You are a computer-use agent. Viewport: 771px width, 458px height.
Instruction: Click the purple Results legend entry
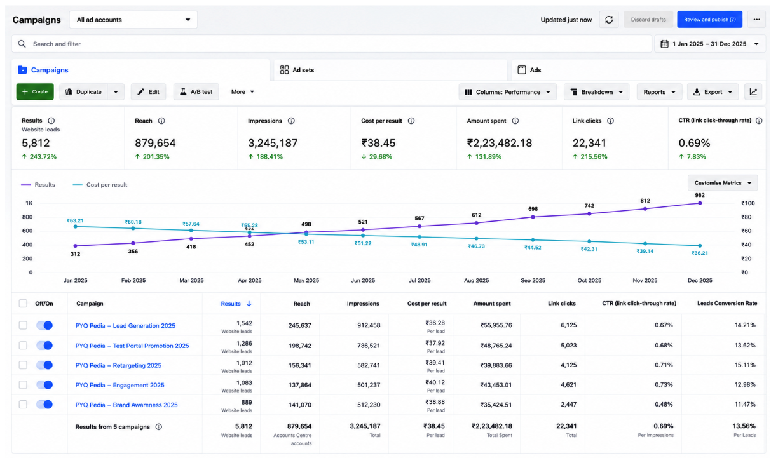coord(39,185)
